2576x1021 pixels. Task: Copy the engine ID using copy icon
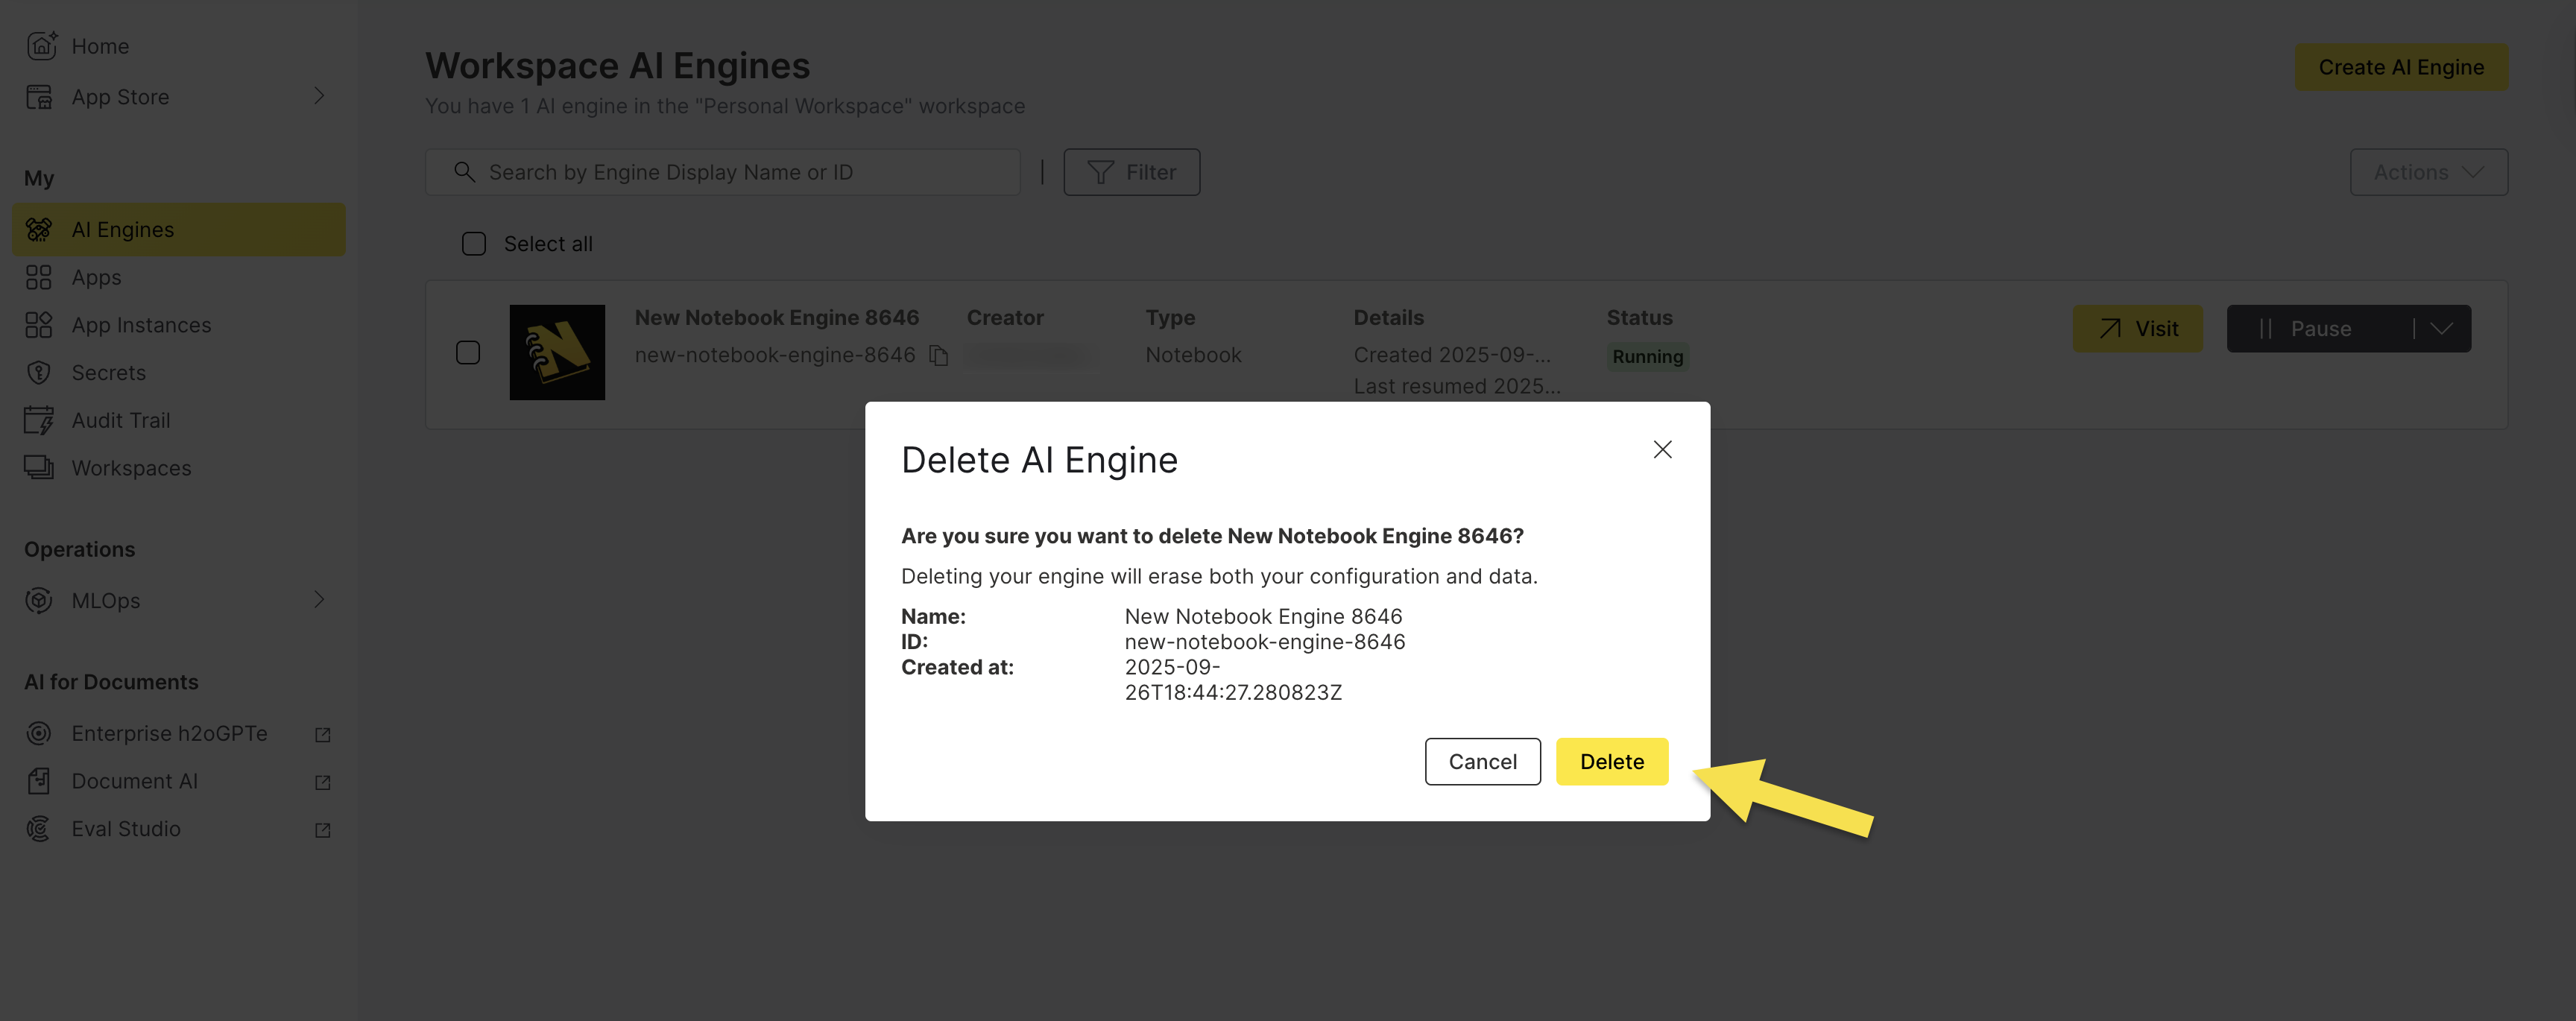coord(941,355)
